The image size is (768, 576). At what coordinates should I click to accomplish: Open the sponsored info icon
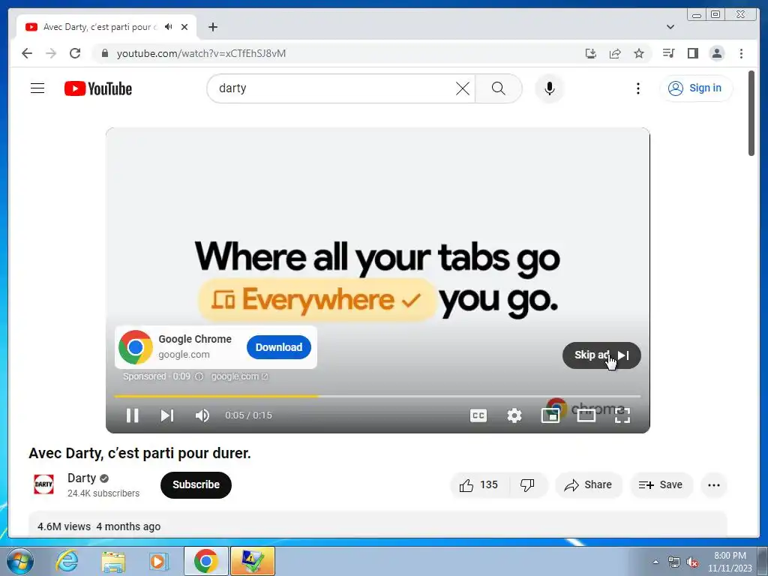click(199, 376)
